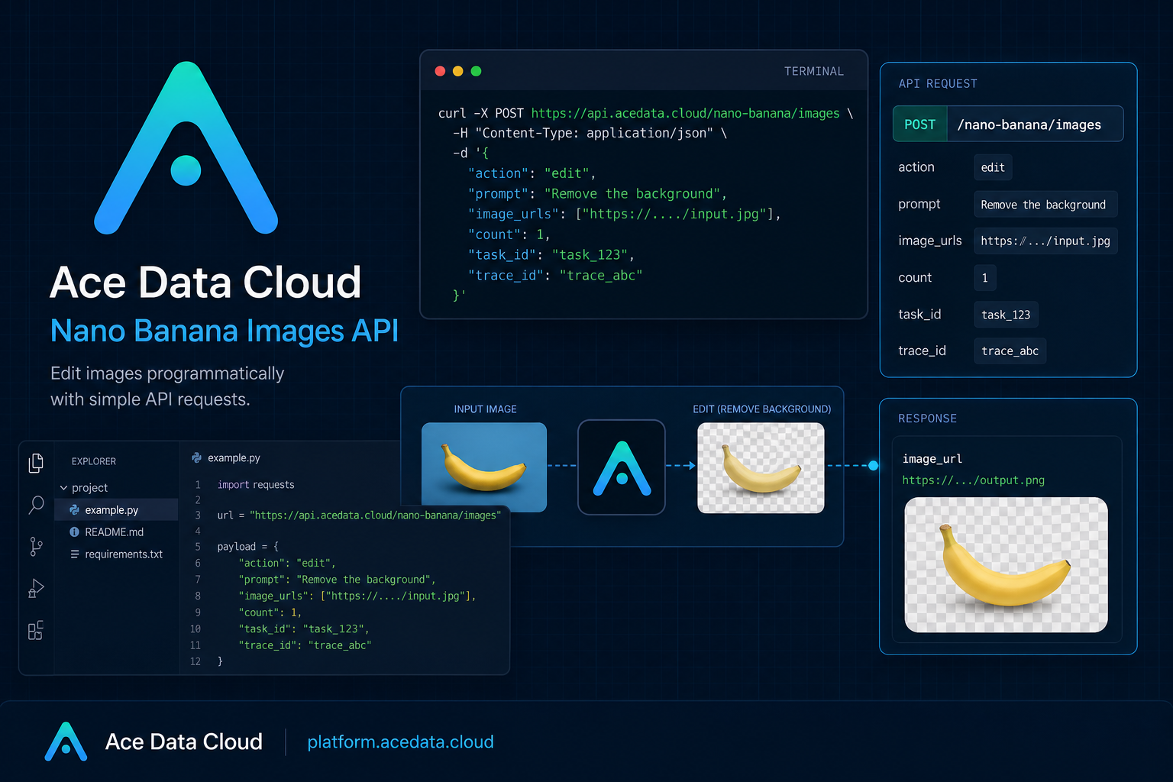Click the large Ace Data Cloud logo
The width and height of the screenshot is (1173, 782).
tap(186, 147)
